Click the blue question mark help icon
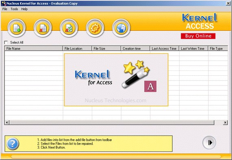232x160 pixels. (x=13, y=144)
